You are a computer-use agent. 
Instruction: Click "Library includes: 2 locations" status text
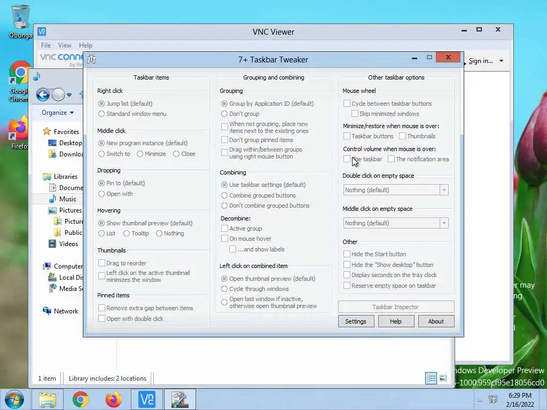click(x=107, y=379)
